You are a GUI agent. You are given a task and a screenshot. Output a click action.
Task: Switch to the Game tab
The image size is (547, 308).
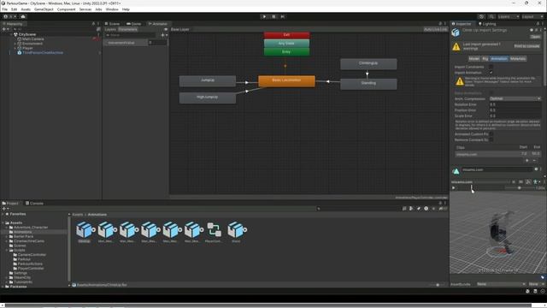[134, 24]
